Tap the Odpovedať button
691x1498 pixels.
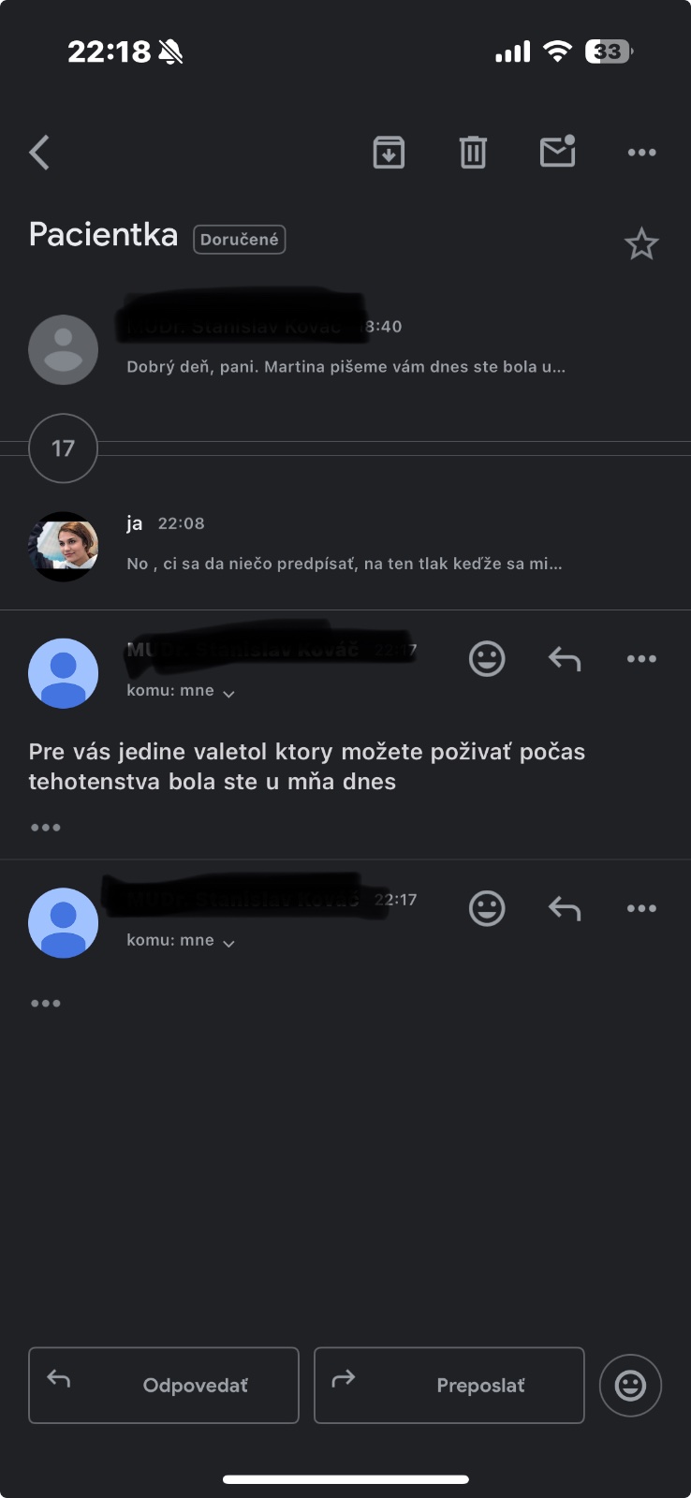[x=164, y=1385]
